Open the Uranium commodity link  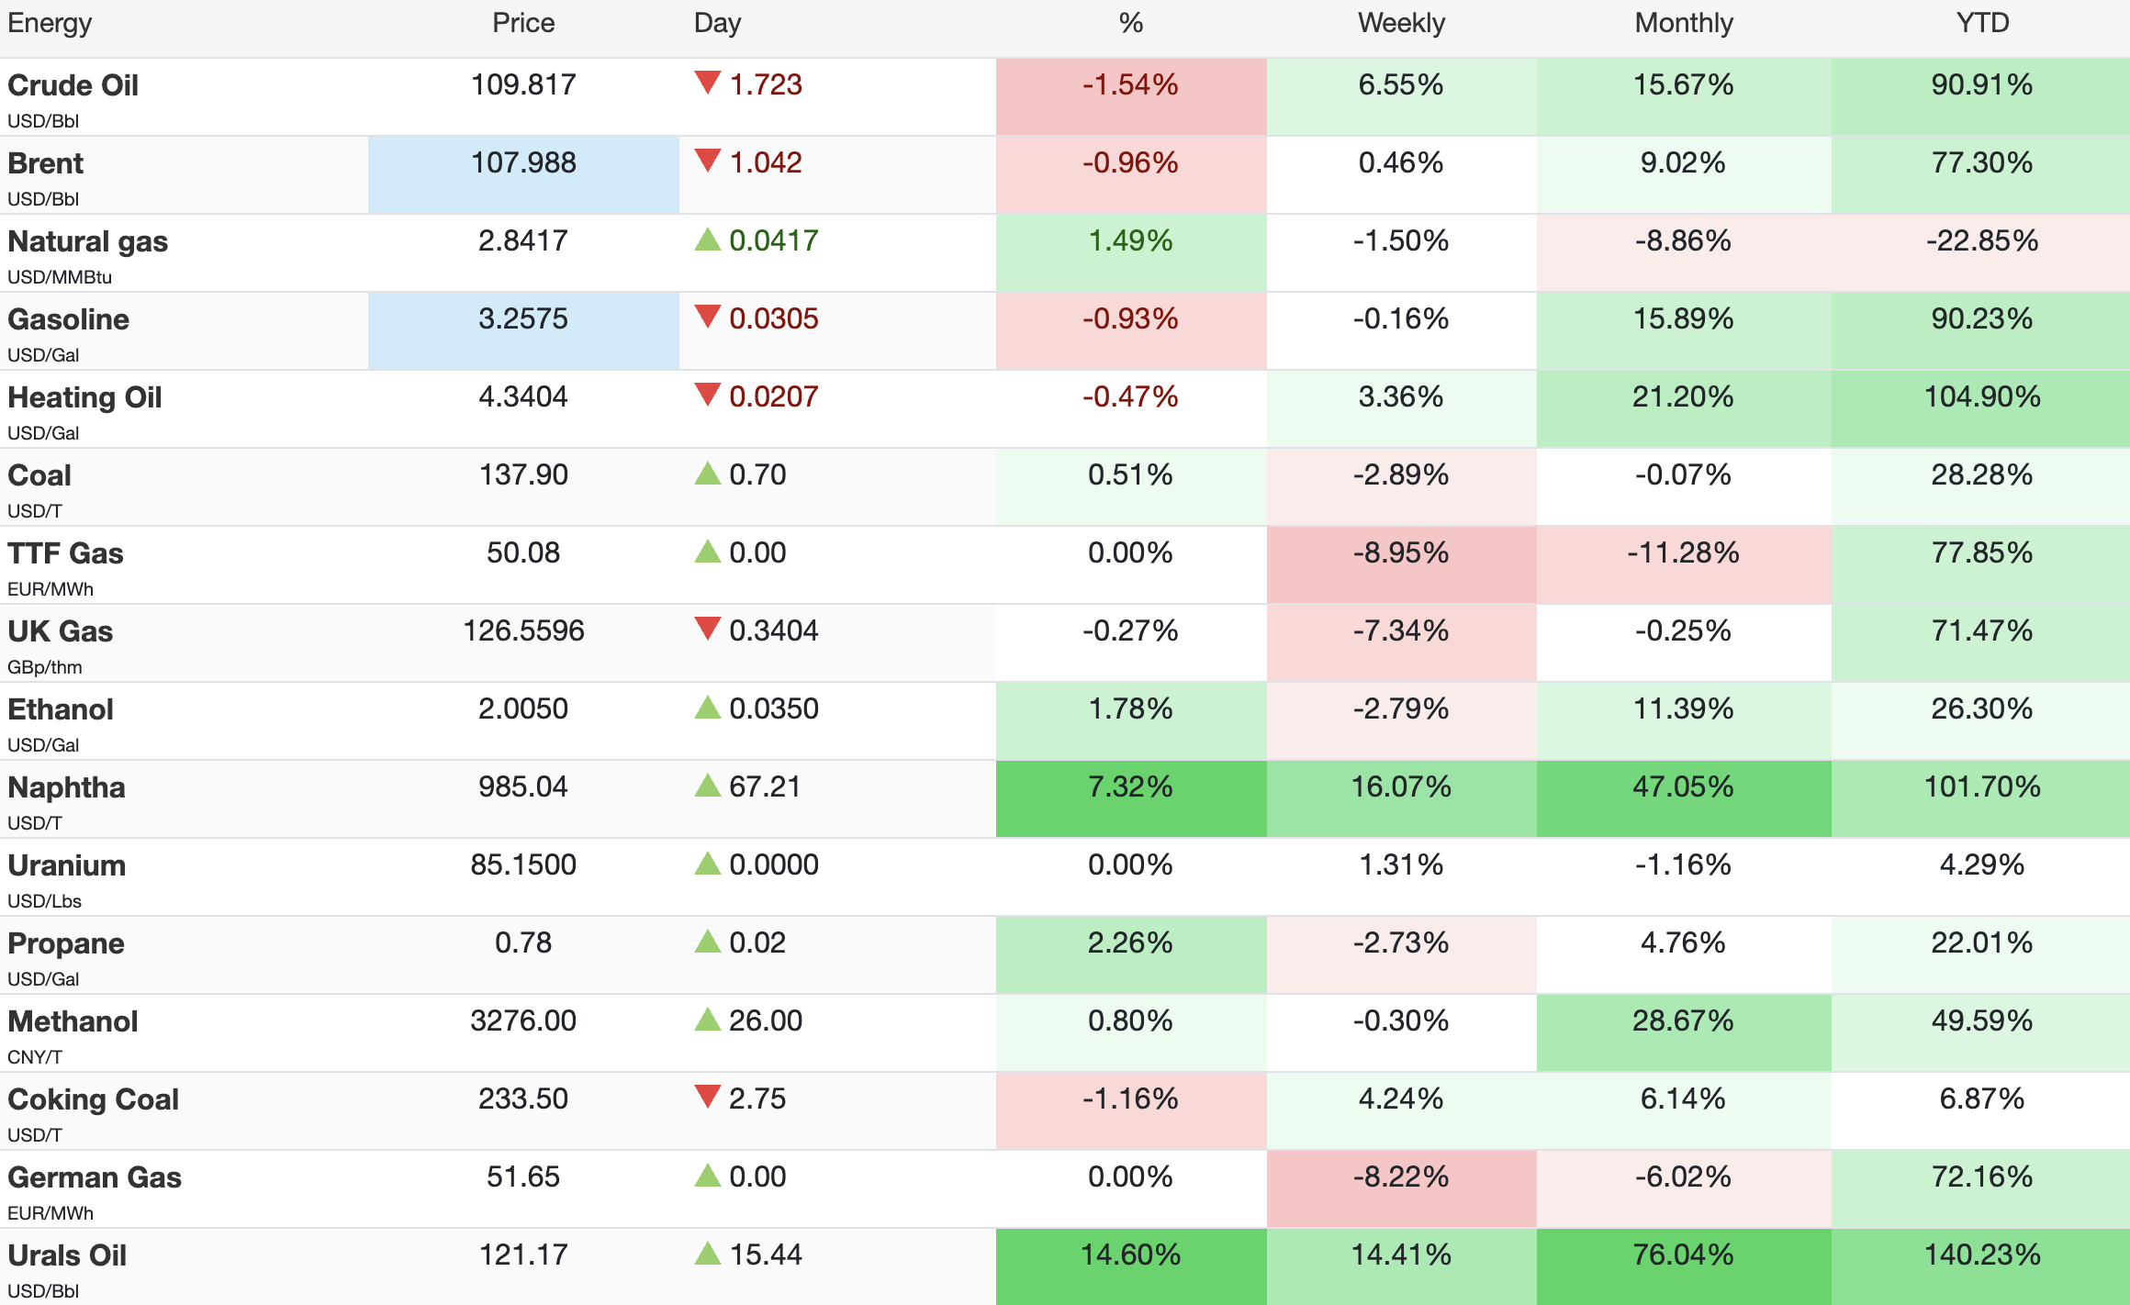(x=66, y=865)
